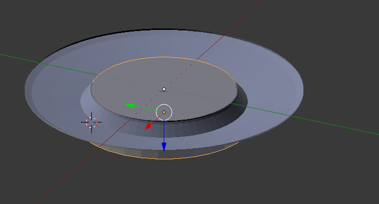Click the red-white 3D cursor crosshair

tap(91, 123)
